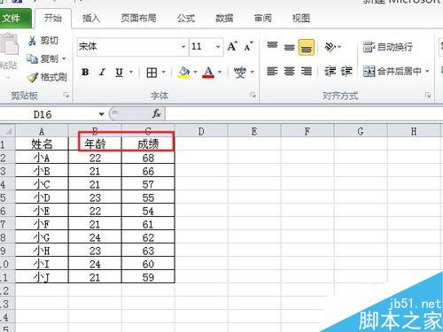The width and height of the screenshot is (443, 332).
Task: Center text horizontally
Action: (289, 71)
